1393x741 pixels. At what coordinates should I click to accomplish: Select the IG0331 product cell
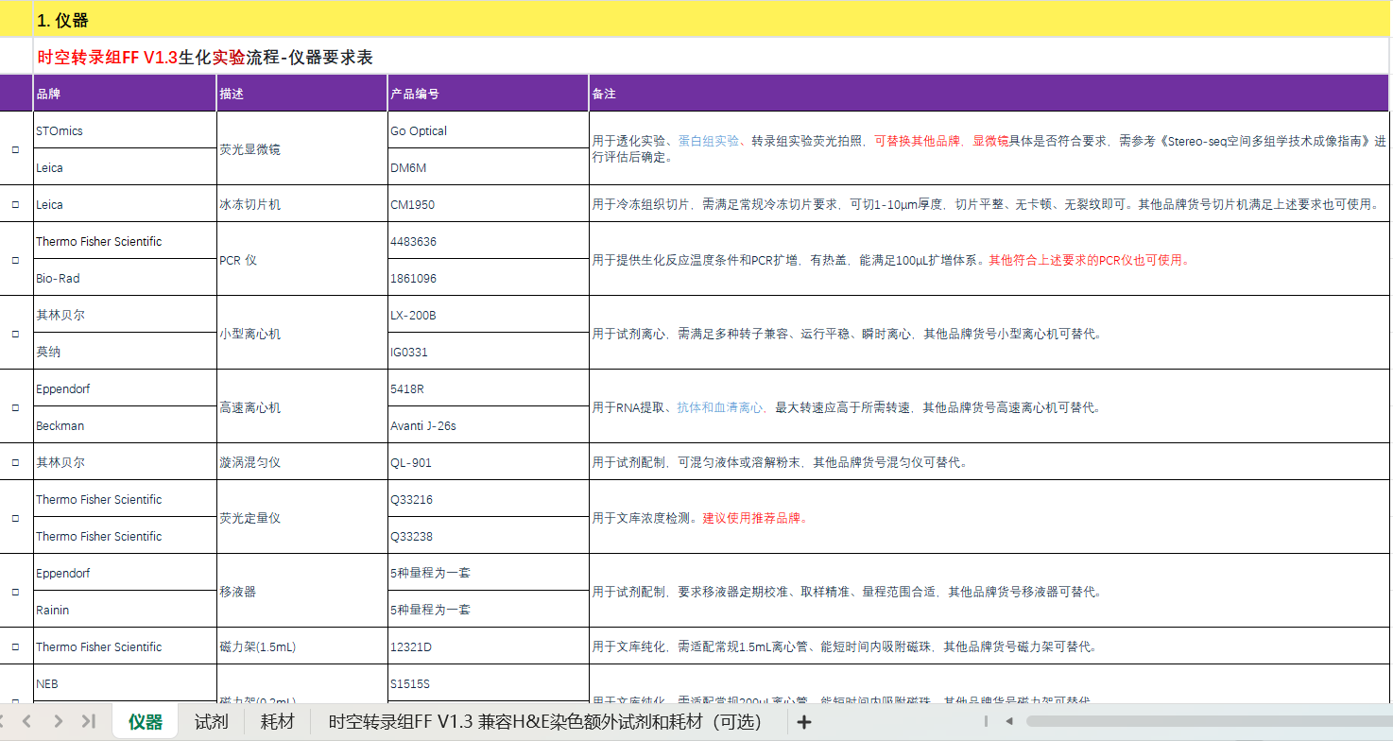pyautogui.click(x=488, y=352)
